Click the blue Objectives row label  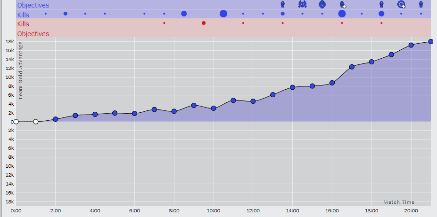[x=33, y=5]
